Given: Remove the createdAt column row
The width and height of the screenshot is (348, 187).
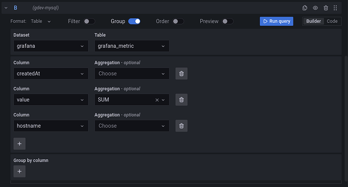Looking at the screenshot, I should click(181, 74).
